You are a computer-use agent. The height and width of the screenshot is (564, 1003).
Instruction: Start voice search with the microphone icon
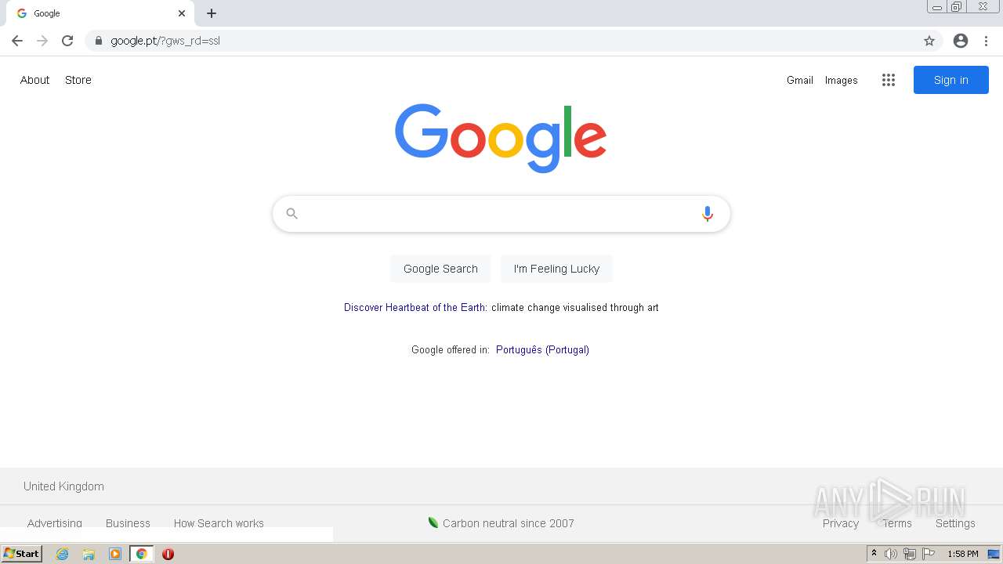(x=707, y=214)
